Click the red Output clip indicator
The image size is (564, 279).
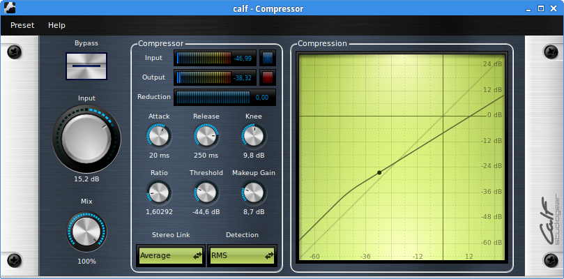pos(268,77)
